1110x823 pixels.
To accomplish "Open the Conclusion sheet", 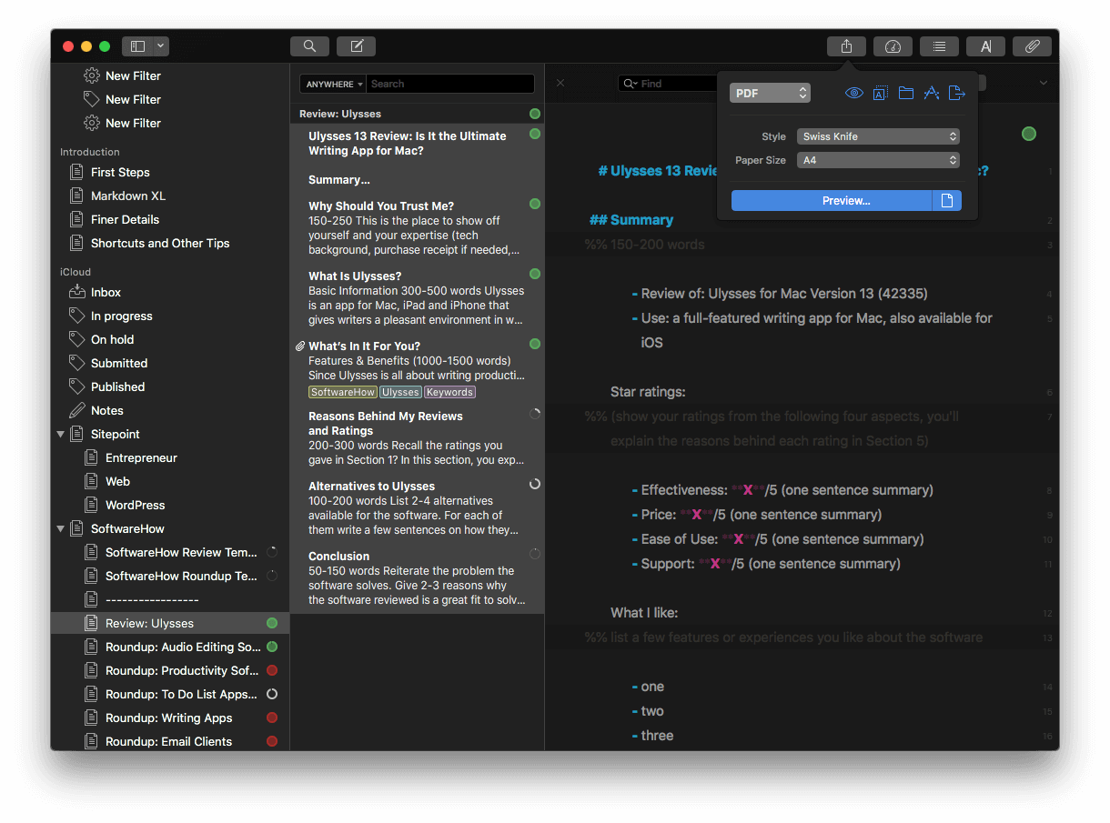I will (x=417, y=577).
